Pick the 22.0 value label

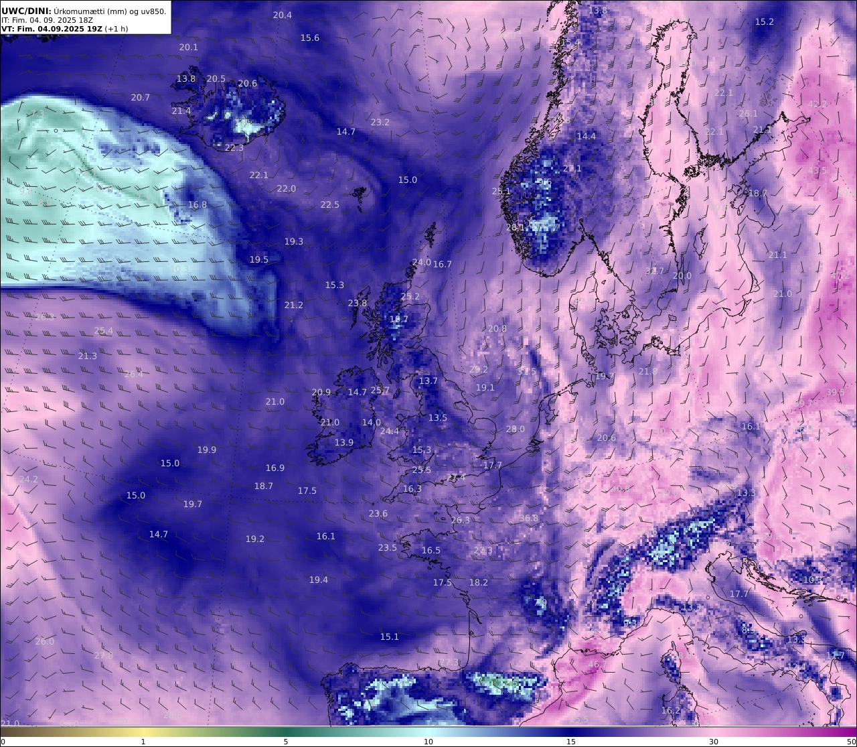pyautogui.click(x=287, y=188)
